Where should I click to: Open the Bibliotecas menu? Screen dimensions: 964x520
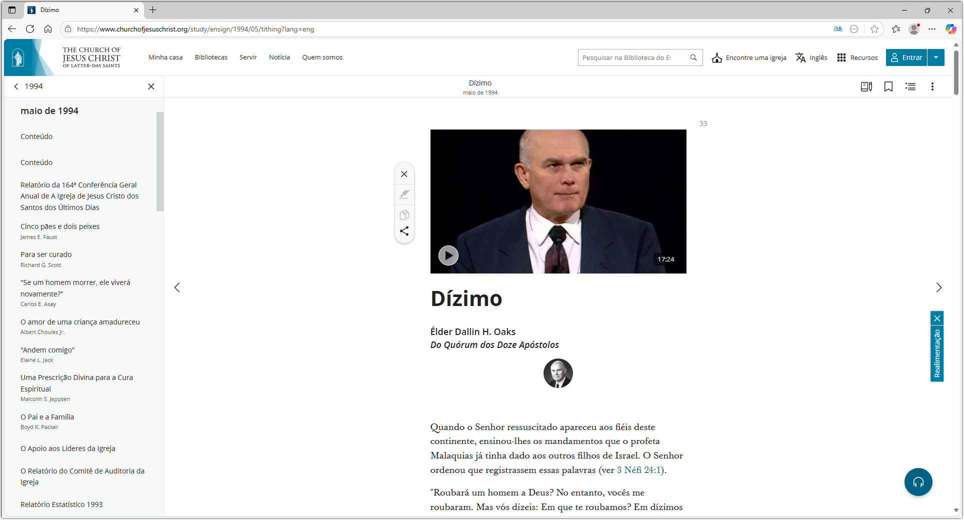point(211,57)
